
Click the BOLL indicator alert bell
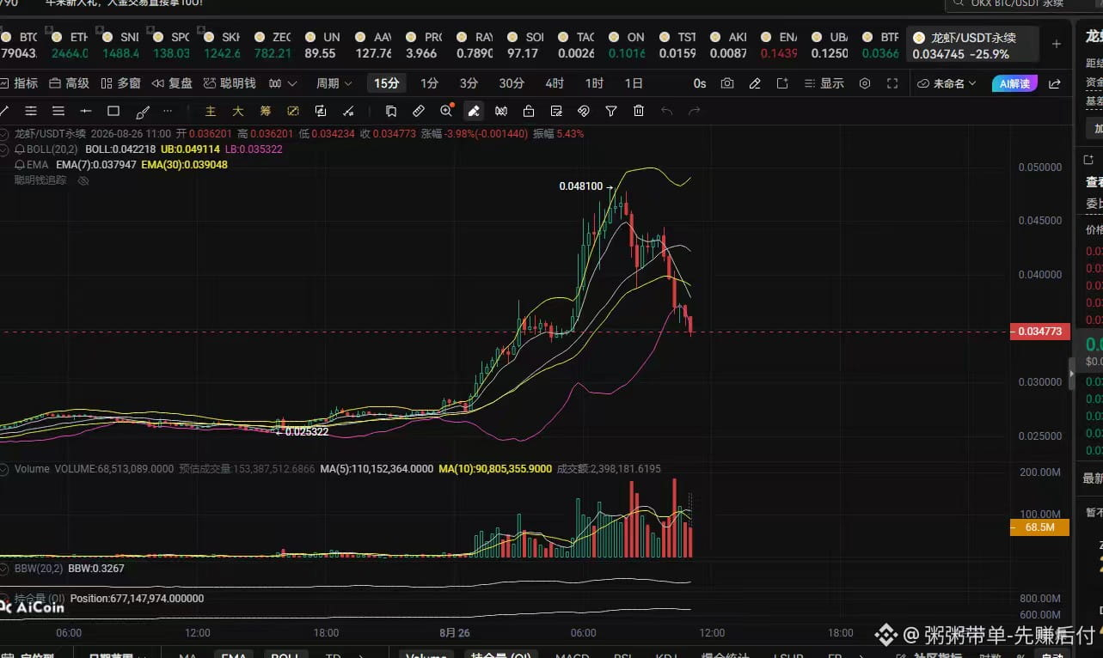click(19, 149)
